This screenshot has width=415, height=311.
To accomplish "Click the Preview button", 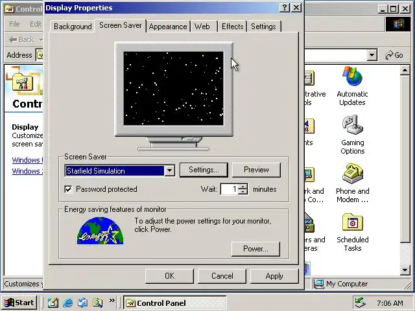I will (256, 170).
